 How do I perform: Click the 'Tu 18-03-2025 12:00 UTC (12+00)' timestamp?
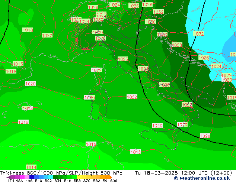[183, 173]
